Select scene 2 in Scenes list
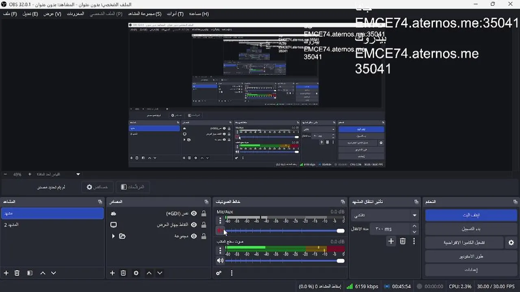This screenshot has height=292, width=520. pyautogui.click(x=52, y=225)
